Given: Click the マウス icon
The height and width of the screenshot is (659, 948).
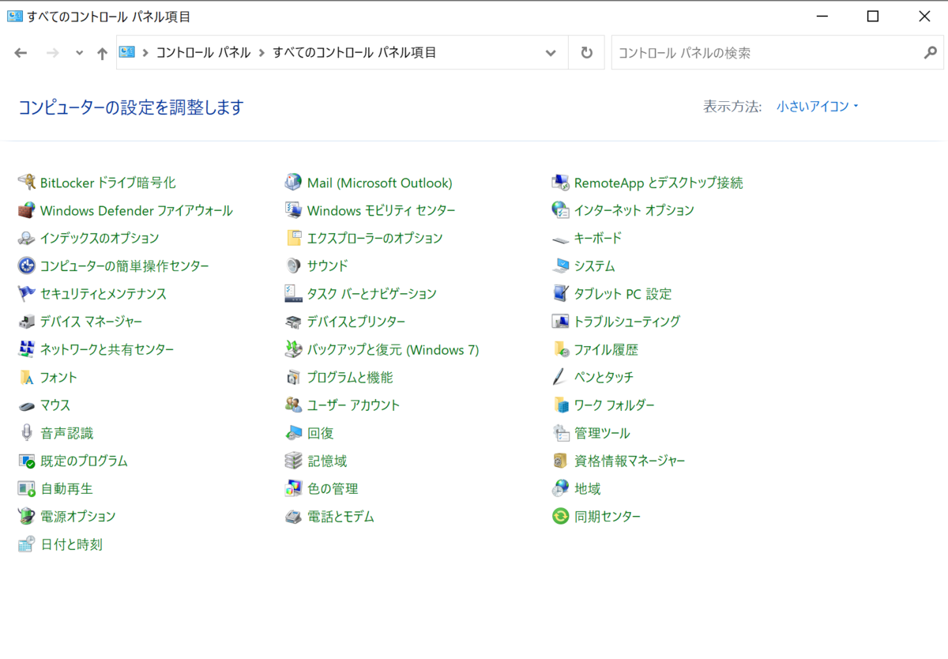Looking at the screenshot, I should click(x=27, y=405).
